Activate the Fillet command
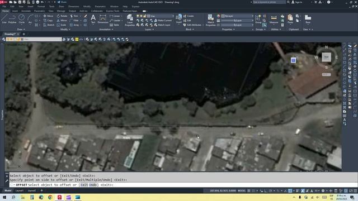358x201 pixels. pos(74,20)
